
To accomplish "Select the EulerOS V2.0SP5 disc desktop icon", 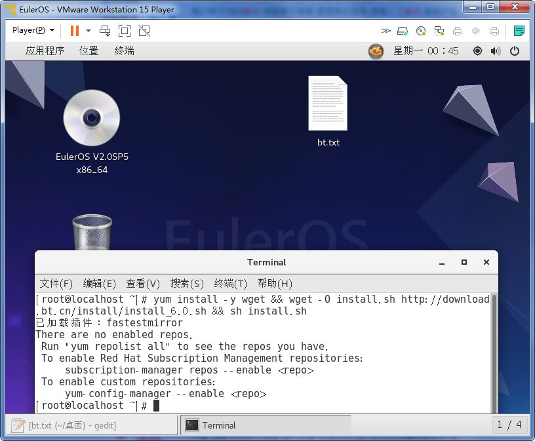I will pyautogui.click(x=92, y=132).
